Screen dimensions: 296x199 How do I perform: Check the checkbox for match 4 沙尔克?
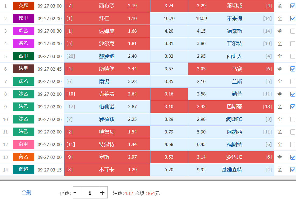(293, 44)
